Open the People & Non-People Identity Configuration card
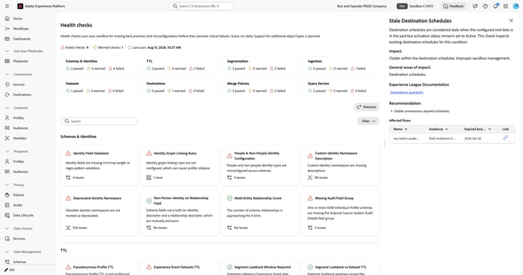The width and height of the screenshot is (523, 275). [x=260, y=166]
